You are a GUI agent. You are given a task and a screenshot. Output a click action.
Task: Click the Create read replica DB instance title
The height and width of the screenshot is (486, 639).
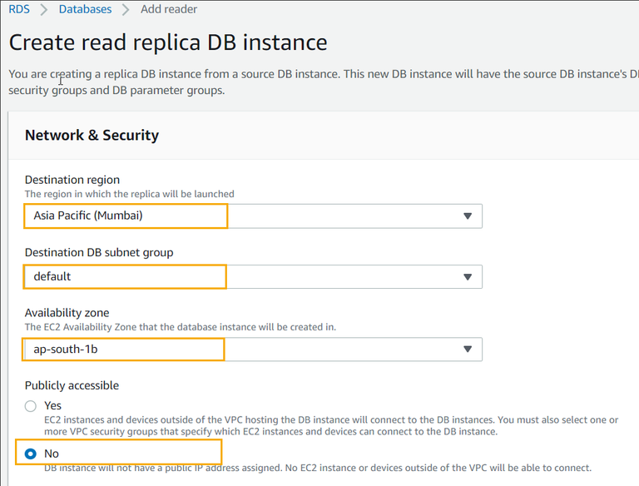(x=168, y=42)
